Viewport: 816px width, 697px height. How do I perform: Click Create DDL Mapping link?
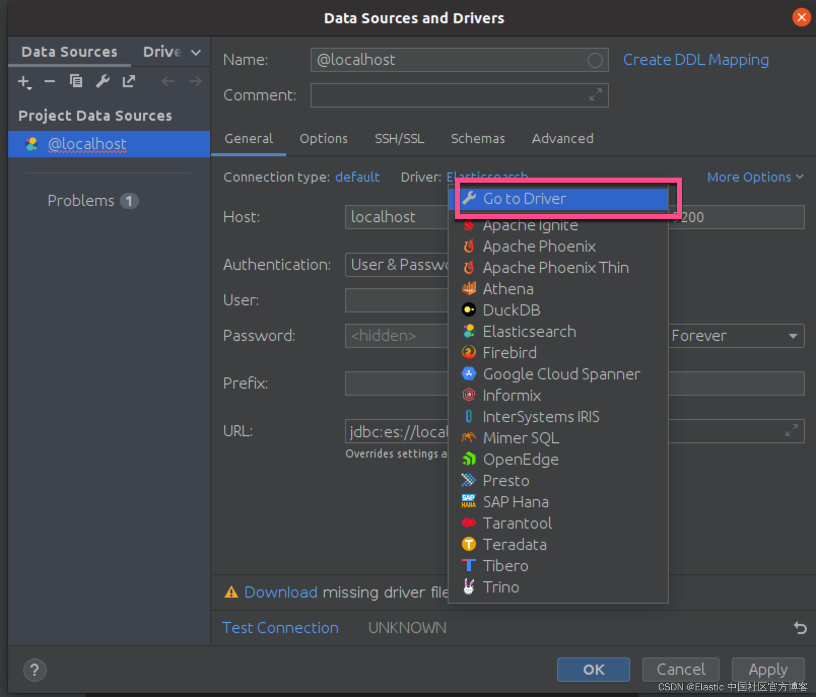696,60
